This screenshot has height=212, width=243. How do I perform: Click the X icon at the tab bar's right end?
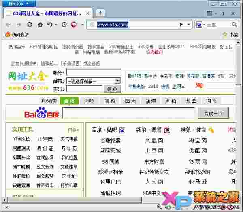[x=233, y=13]
